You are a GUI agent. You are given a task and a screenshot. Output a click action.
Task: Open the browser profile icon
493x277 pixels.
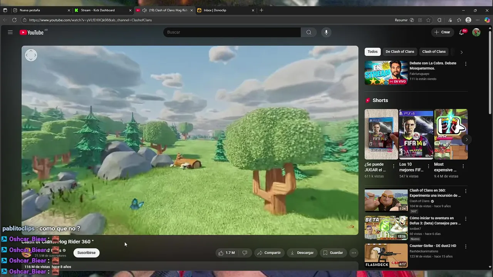[468, 20]
